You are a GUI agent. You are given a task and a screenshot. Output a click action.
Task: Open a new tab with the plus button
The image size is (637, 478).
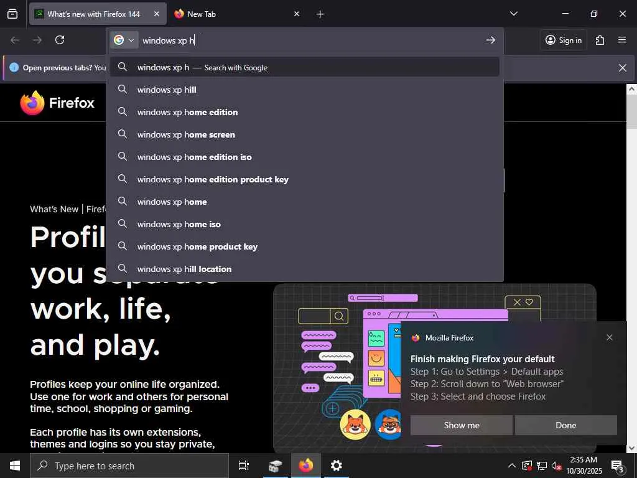tap(320, 14)
